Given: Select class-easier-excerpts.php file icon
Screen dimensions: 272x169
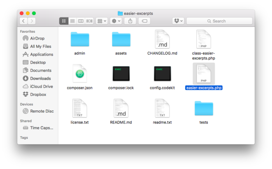Looking at the screenshot, I should 204,39.
